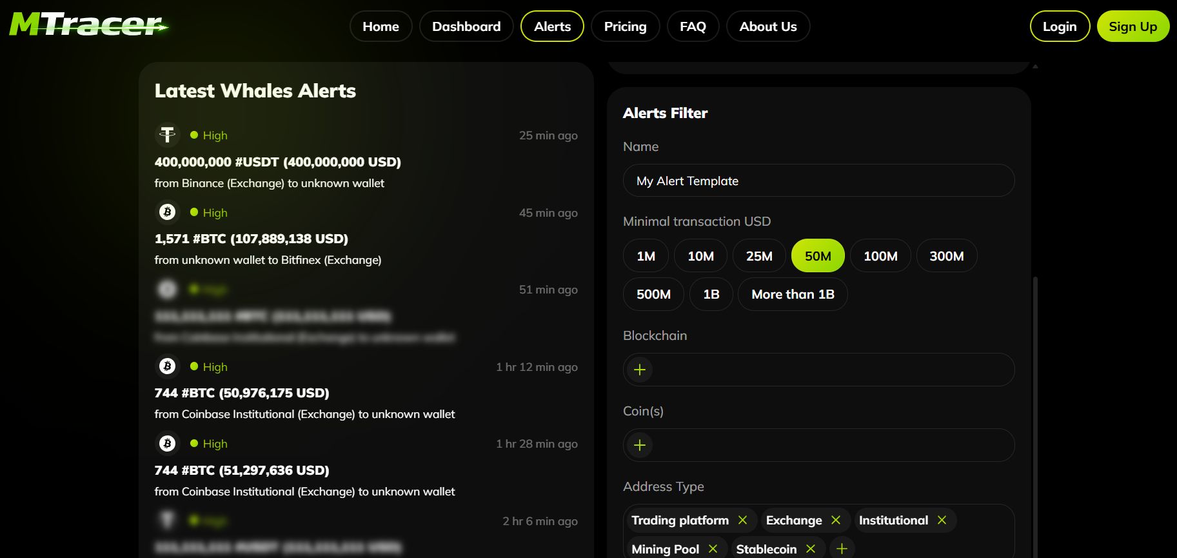Select 1M minimal transaction
Image resolution: width=1177 pixels, height=558 pixels.
[x=646, y=256]
